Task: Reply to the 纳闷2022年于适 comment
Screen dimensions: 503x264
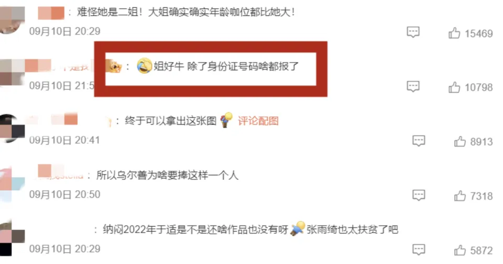Action: (x=419, y=249)
